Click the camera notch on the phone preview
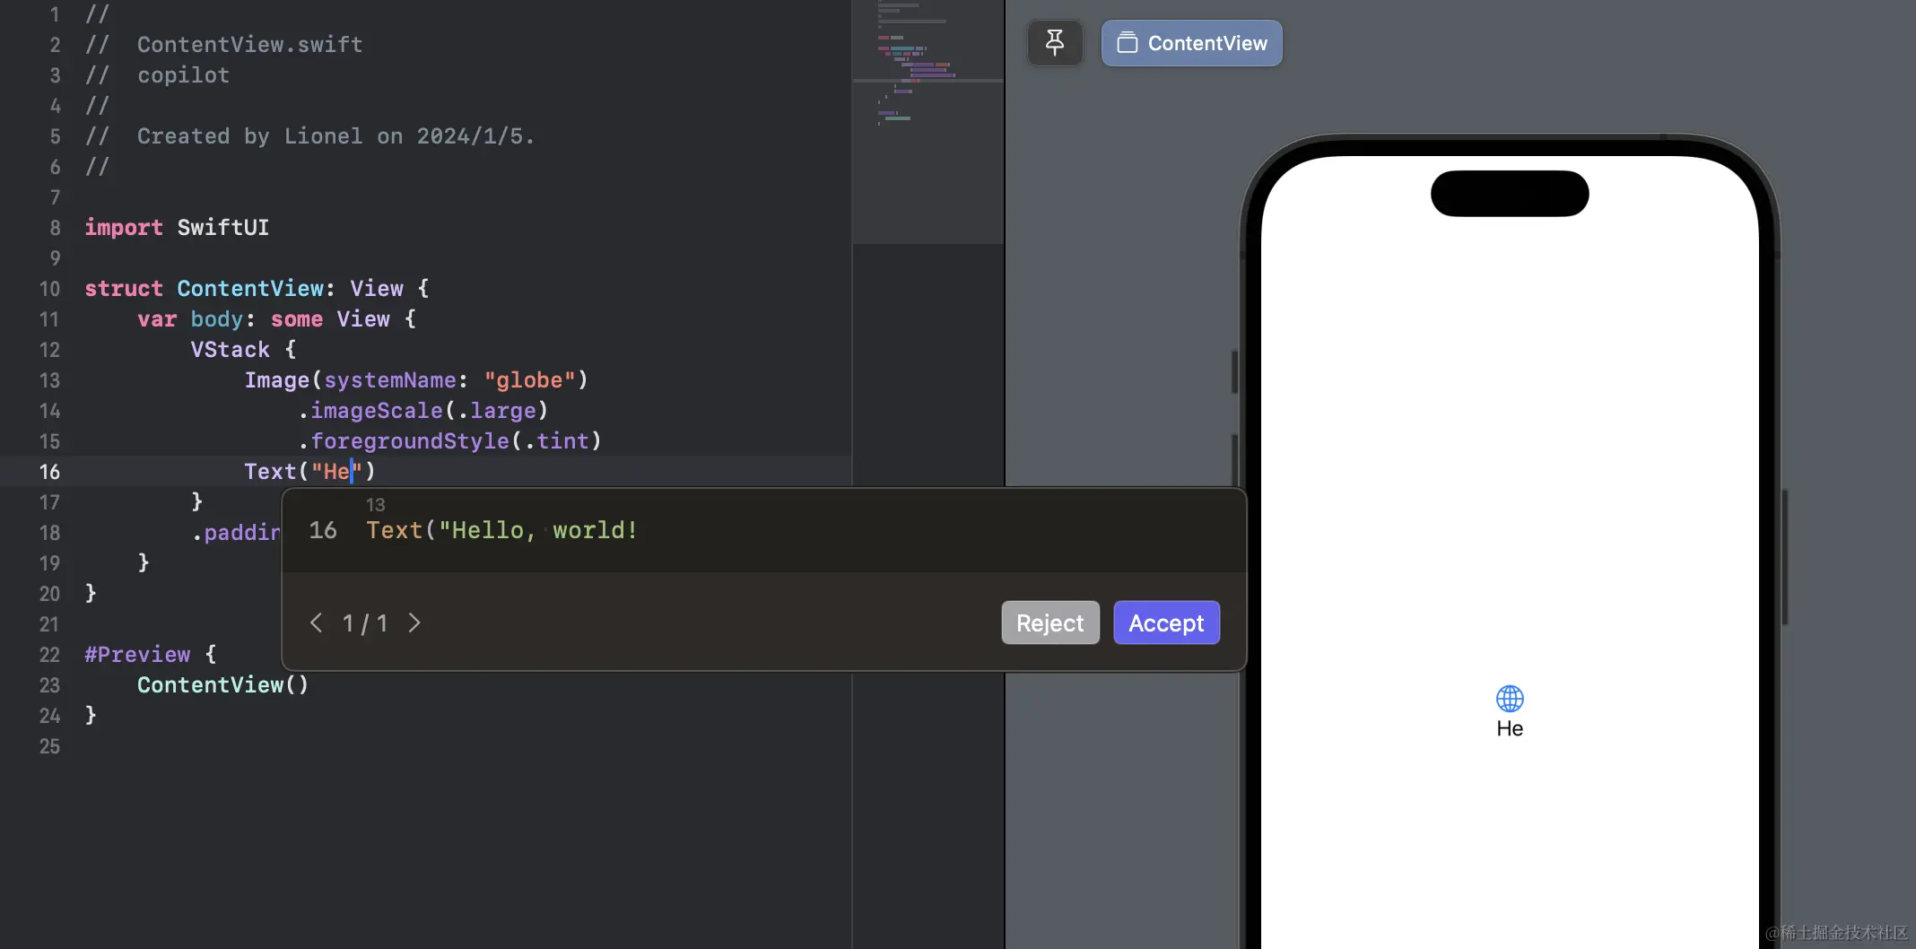 1508,194
